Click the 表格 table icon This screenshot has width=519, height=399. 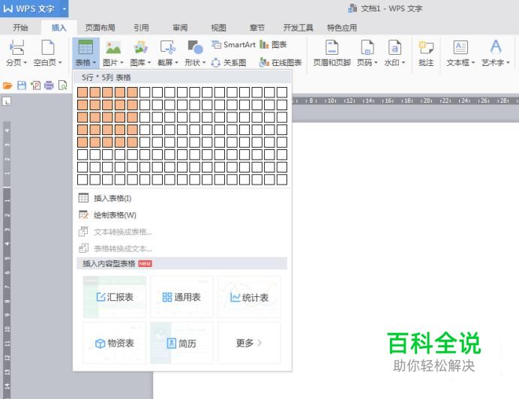pyautogui.click(x=85, y=47)
